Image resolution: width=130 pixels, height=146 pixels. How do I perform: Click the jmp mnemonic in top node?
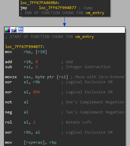[x=24, y=8]
